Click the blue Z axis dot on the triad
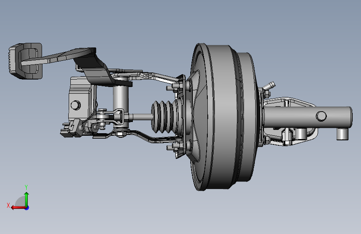 [27, 208]
